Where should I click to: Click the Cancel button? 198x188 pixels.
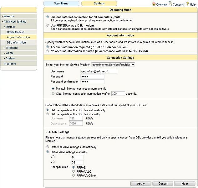point(163,184)
